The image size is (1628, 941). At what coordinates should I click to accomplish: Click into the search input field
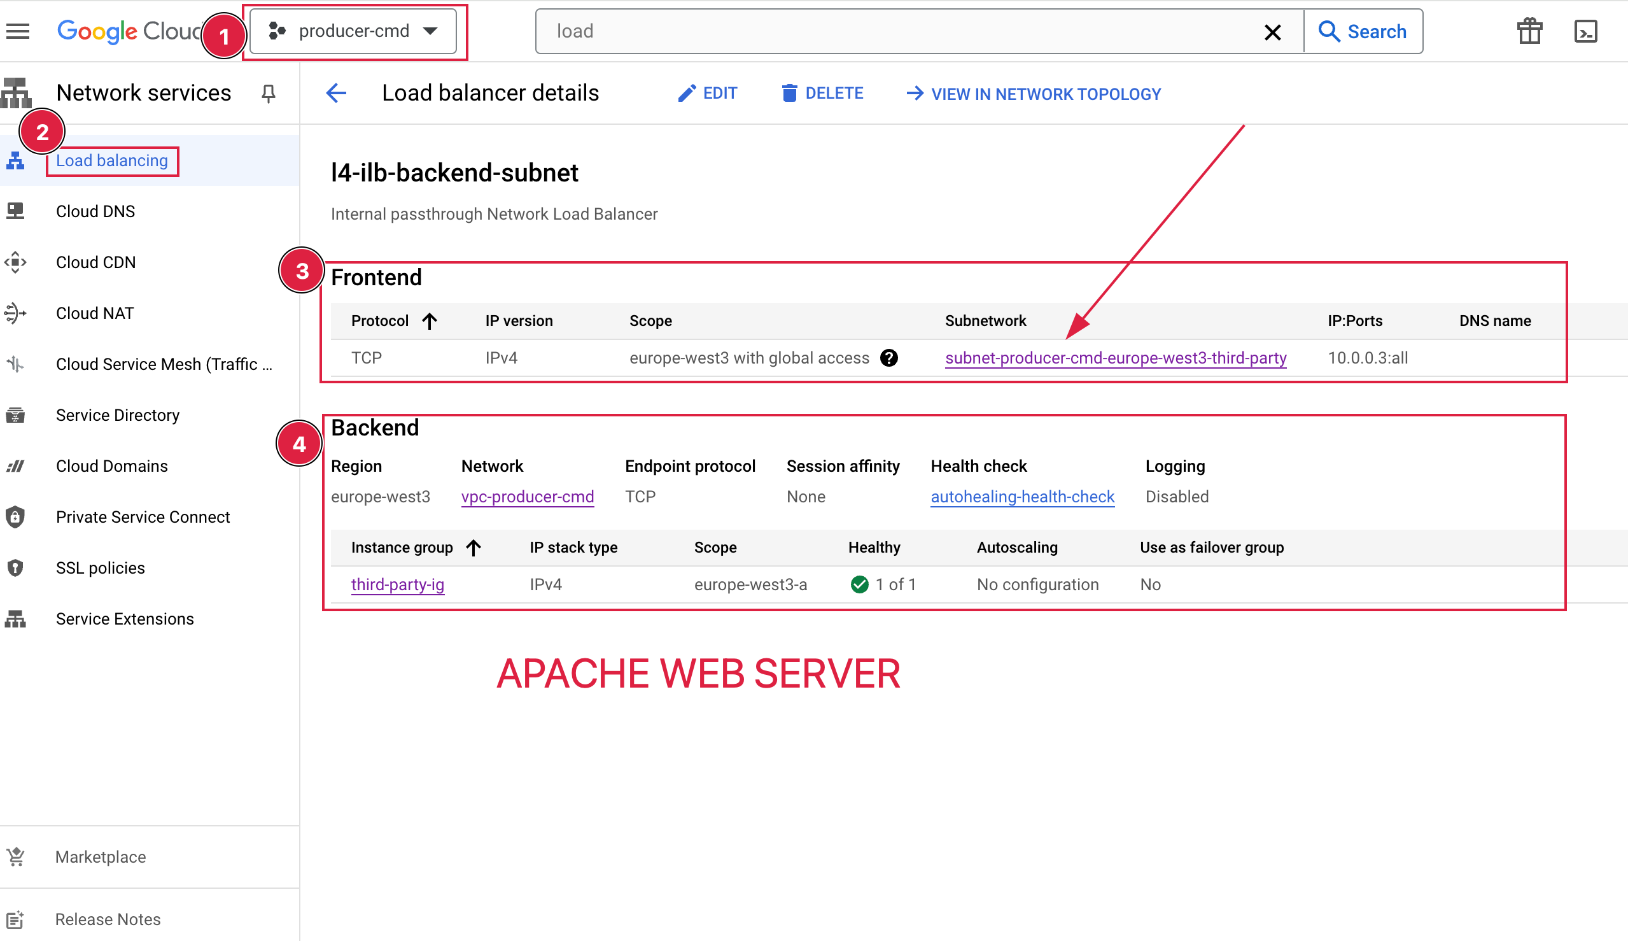click(898, 32)
